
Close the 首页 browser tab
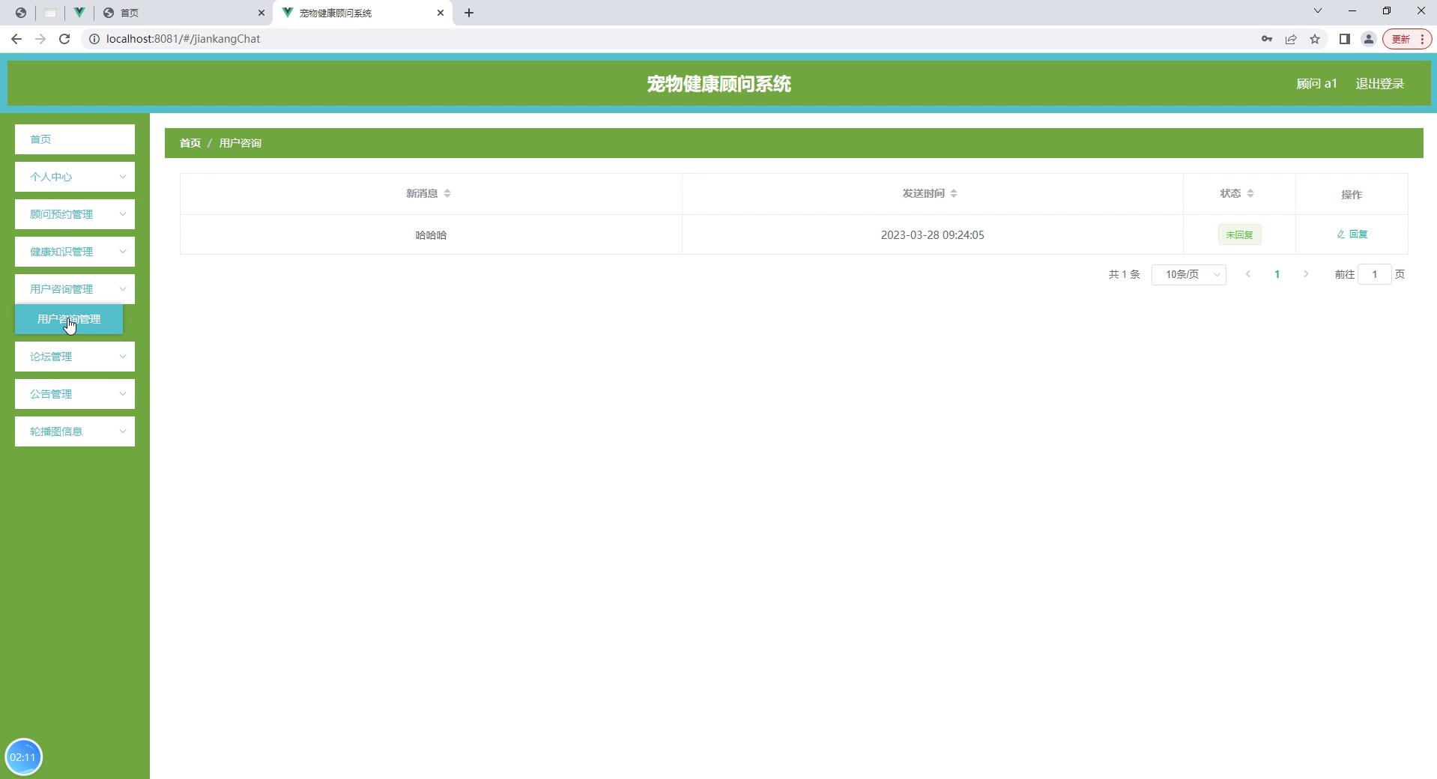coord(261,13)
